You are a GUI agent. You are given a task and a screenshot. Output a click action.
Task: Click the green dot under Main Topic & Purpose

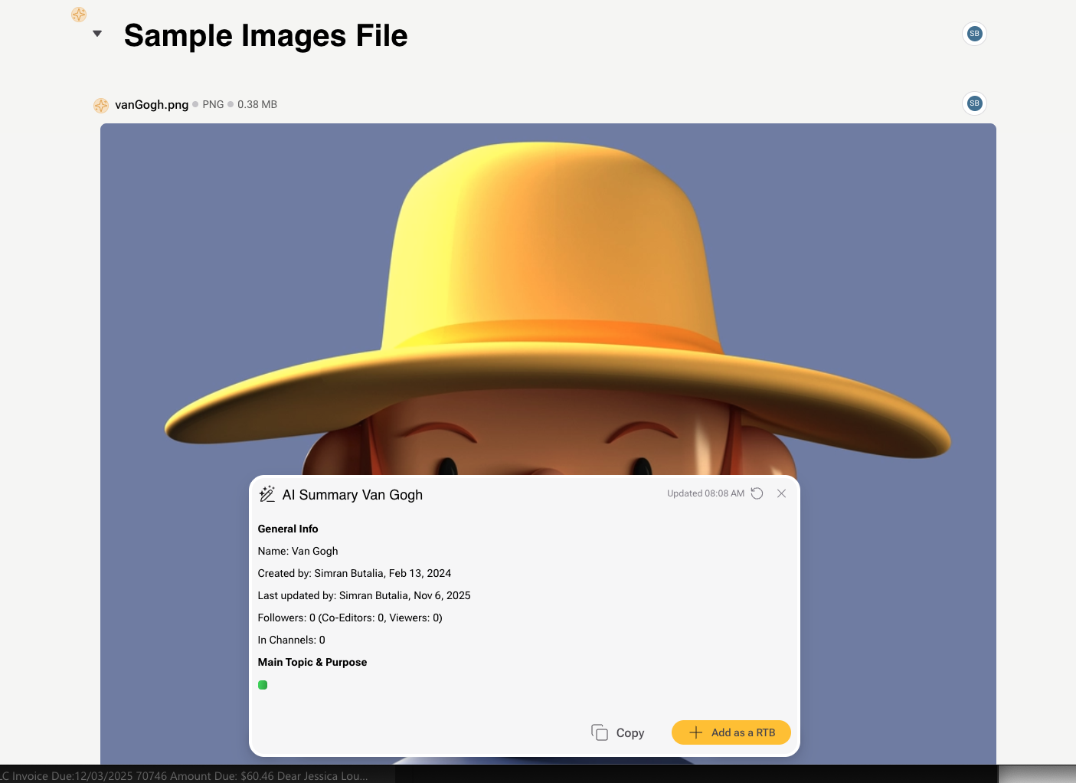pyautogui.click(x=263, y=685)
